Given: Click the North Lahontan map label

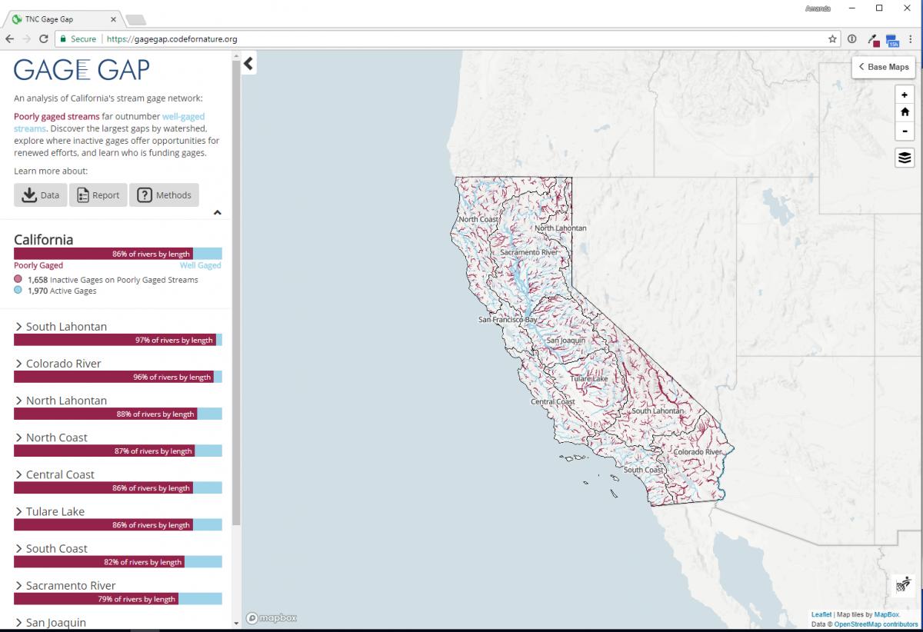Looking at the screenshot, I should point(561,228).
